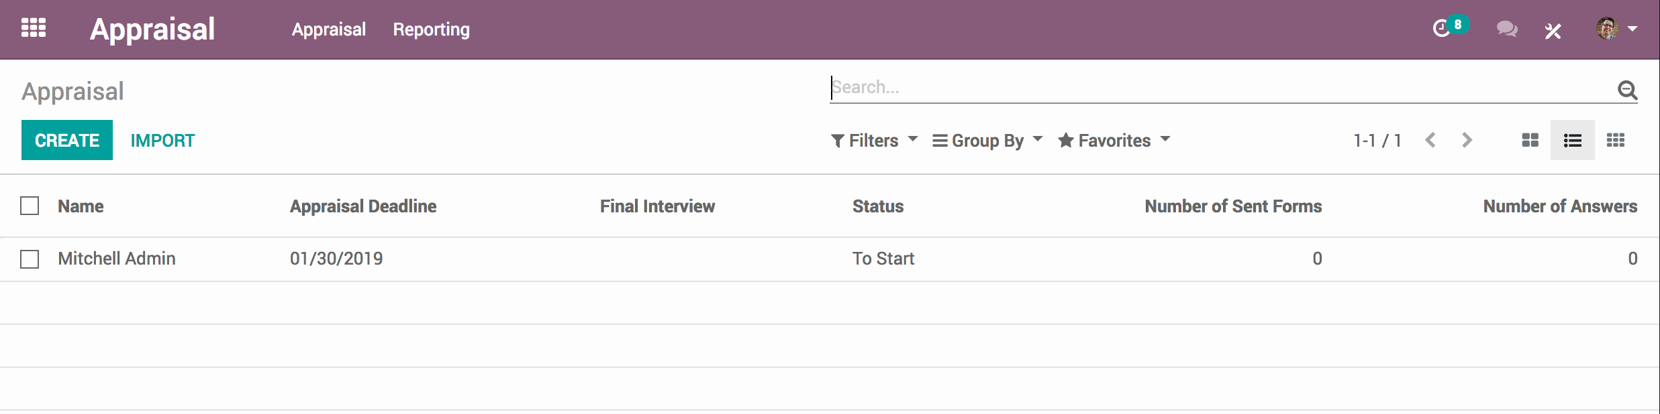Viewport: 1660px width, 414px height.
Task: Open the Group By dropdown
Action: 987,140
